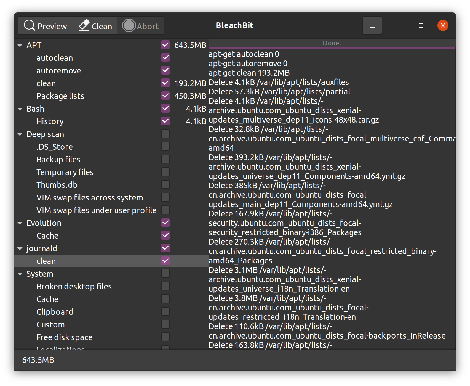
Task: Collapse the journald category
Action: click(x=20, y=249)
